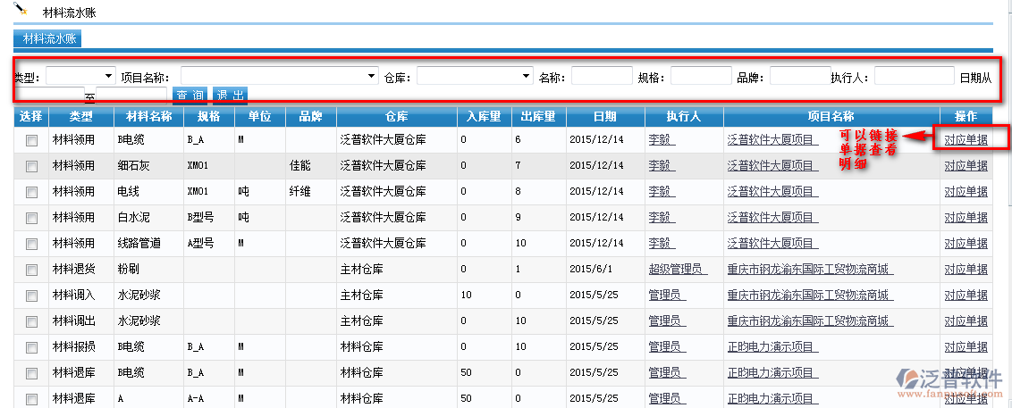Expand the 项目名称 dropdown list

pyautogui.click(x=280, y=77)
